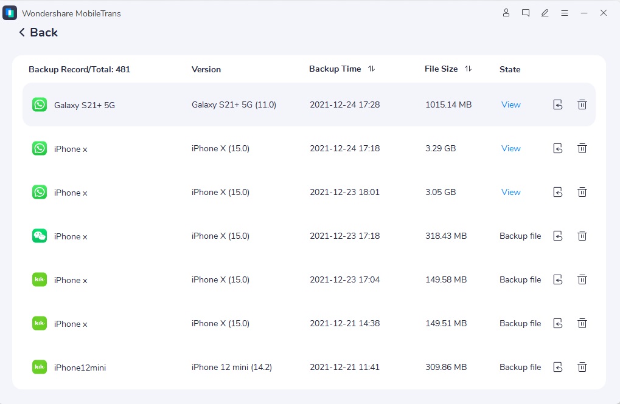Delete the 149.58 MB Kik backup

tap(582, 279)
